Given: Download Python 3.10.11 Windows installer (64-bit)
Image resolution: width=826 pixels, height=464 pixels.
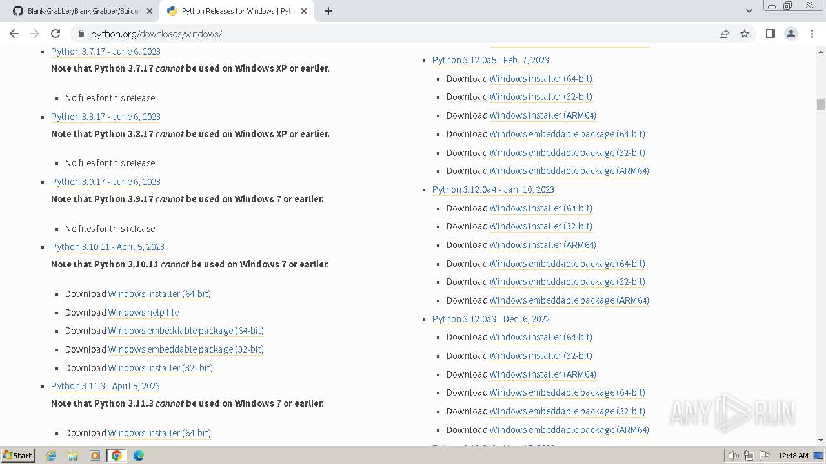Looking at the screenshot, I should coord(159,294).
